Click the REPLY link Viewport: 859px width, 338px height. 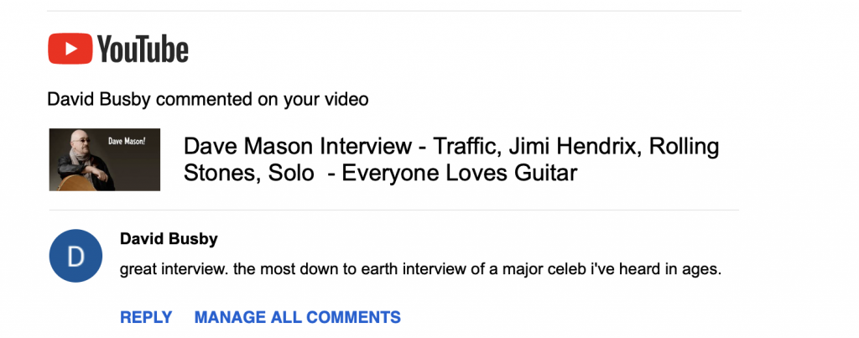click(146, 317)
